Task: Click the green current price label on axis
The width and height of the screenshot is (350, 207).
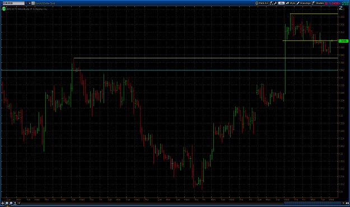Action: point(343,41)
